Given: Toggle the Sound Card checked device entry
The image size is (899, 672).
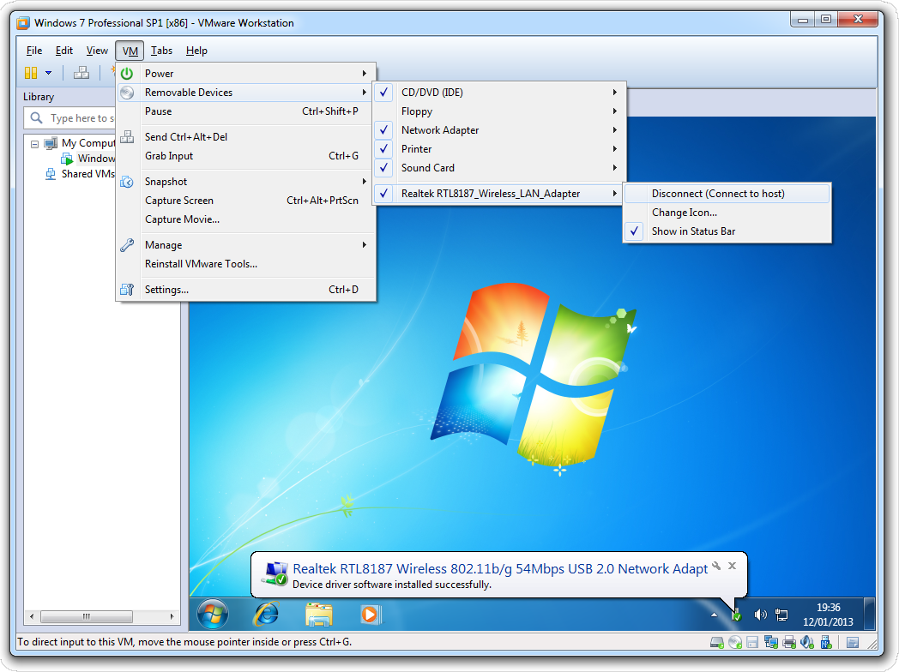Looking at the screenshot, I should (427, 168).
